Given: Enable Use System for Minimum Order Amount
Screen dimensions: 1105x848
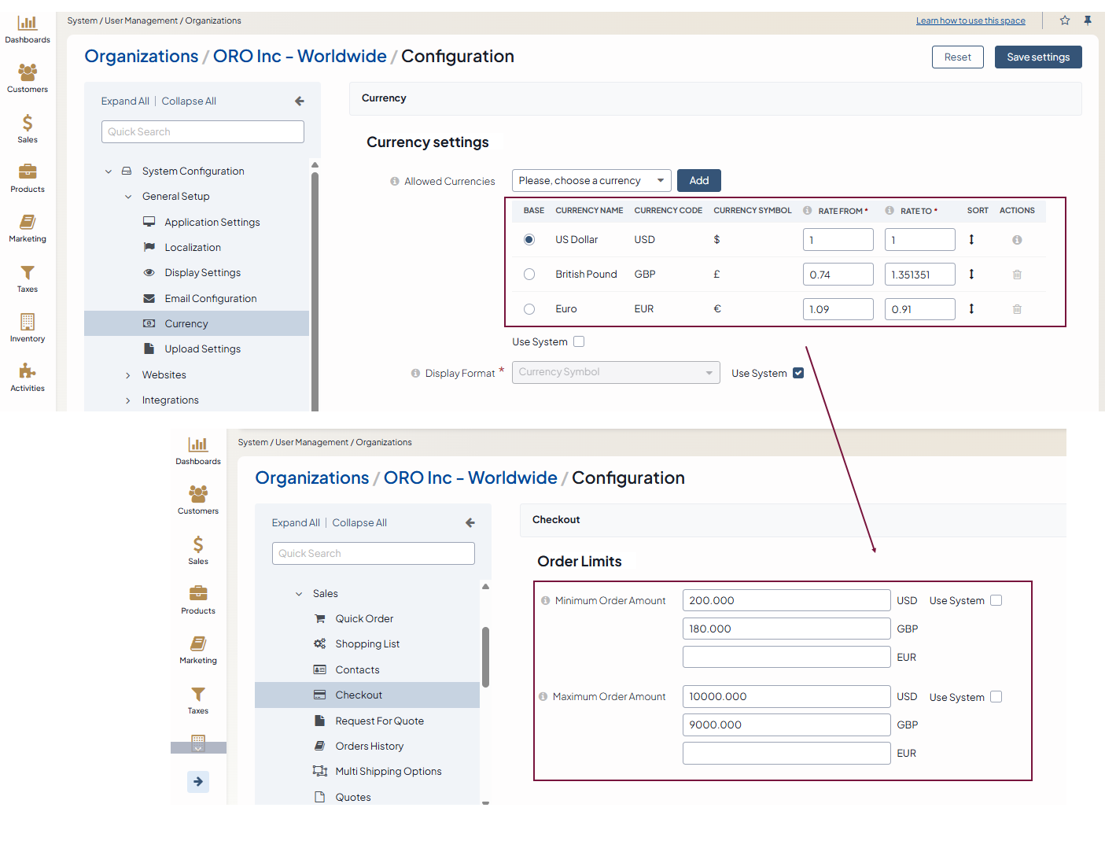Looking at the screenshot, I should point(996,600).
